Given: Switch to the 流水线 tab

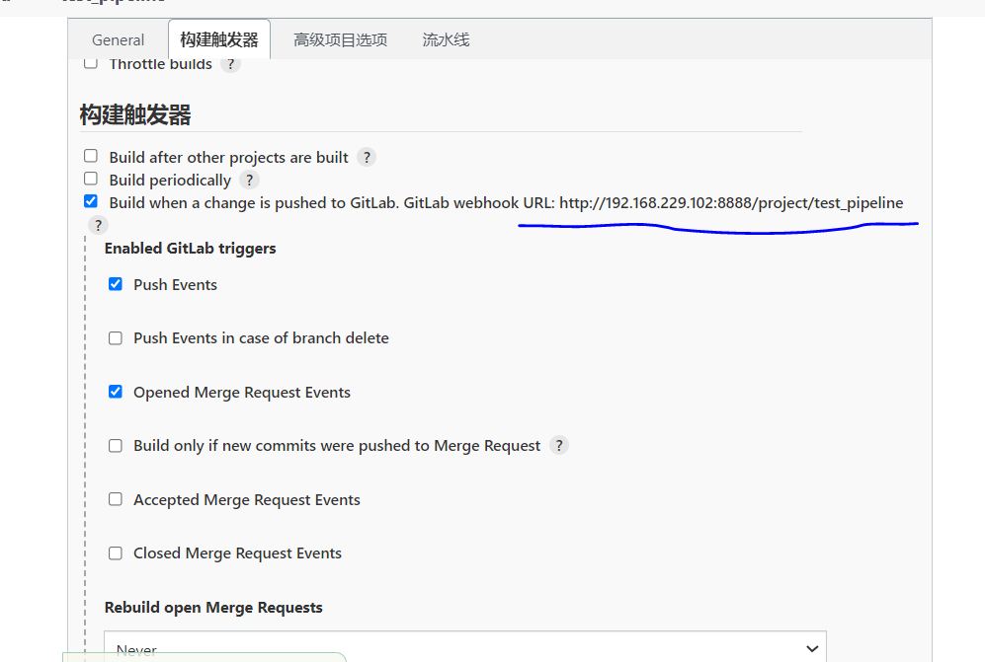Looking at the screenshot, I should pos(445,39).
